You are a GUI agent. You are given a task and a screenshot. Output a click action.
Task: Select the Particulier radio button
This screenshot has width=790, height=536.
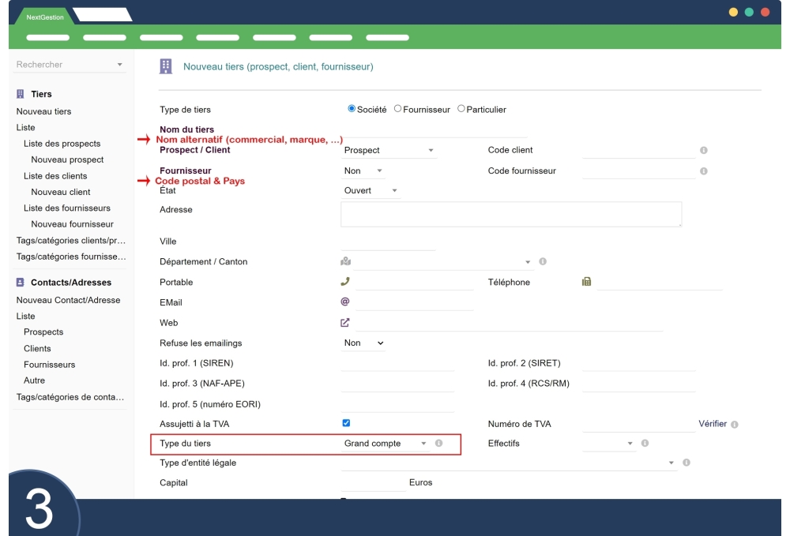tap(462, 109)
